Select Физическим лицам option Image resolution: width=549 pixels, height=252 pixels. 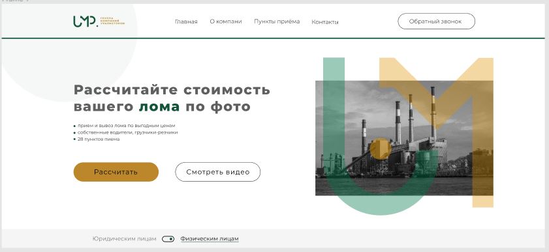point(210,239)
